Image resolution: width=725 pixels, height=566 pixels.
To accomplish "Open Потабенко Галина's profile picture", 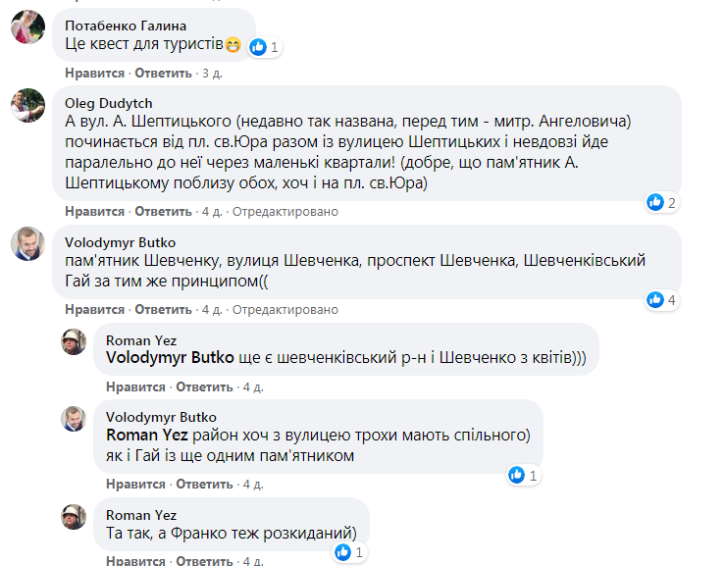I will (x=27, y=28).
